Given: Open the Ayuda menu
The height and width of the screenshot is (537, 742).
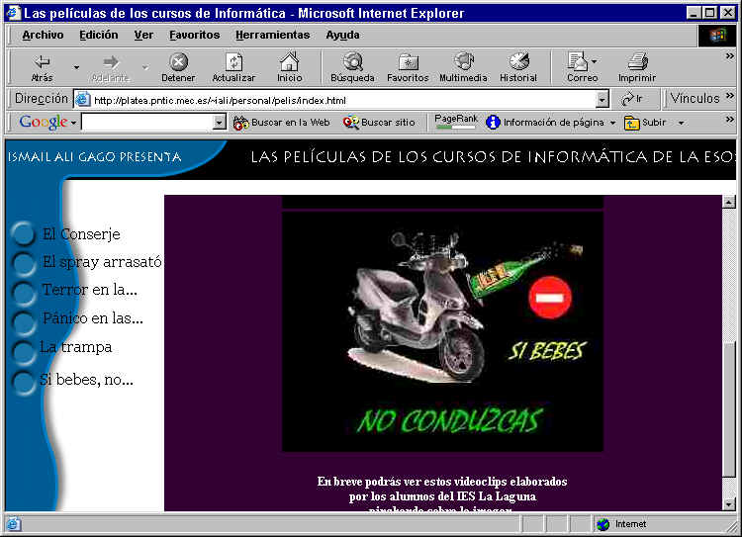Looking at the screenshot, I should (342, 35).
